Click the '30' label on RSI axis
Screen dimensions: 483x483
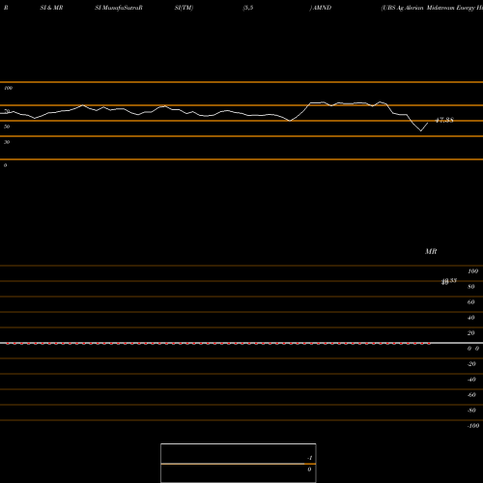(7, 142)
